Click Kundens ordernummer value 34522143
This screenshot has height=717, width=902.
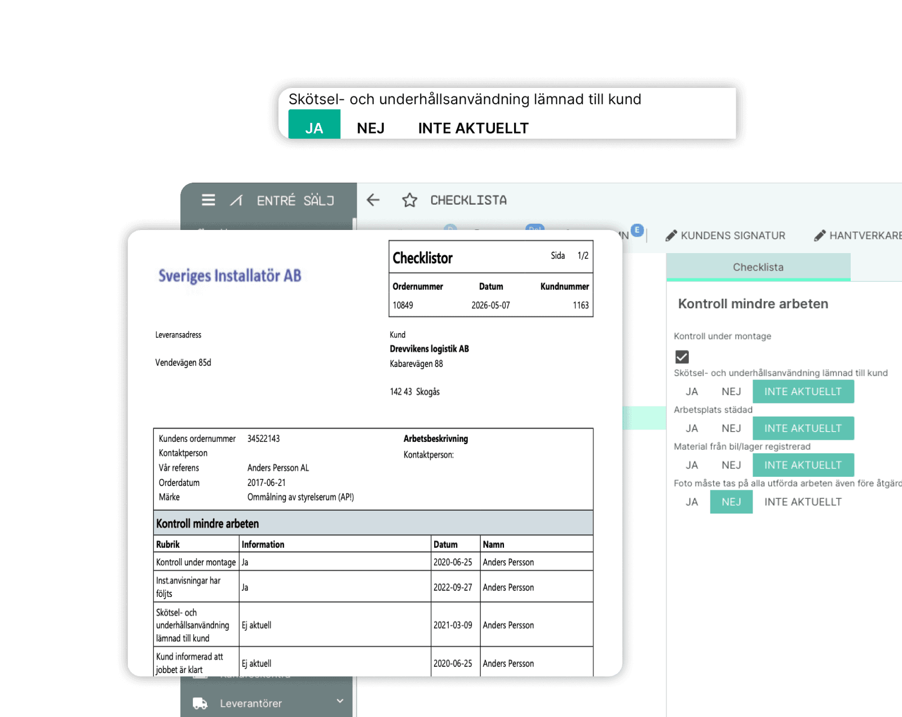[x=263, y=439]
